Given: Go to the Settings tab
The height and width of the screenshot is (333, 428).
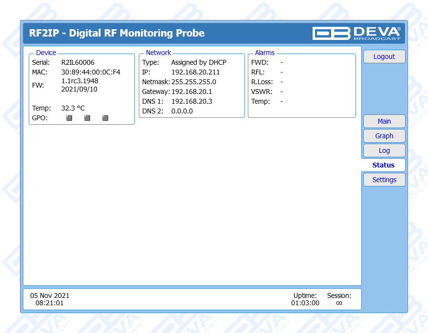Looking at the screenshot, I should pos(384,180).
